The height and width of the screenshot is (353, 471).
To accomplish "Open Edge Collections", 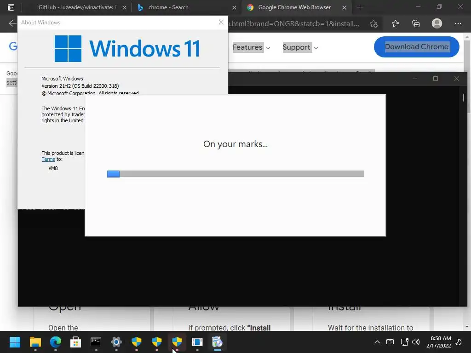I will click(416, 23).
